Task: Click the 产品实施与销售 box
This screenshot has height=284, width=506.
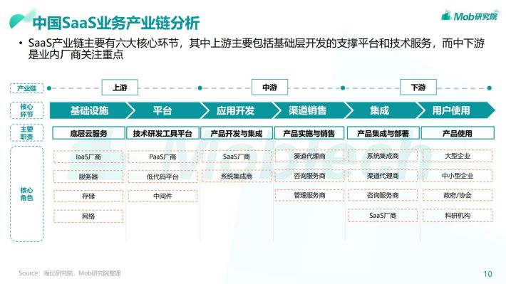Action: click(x=309, y=133)
